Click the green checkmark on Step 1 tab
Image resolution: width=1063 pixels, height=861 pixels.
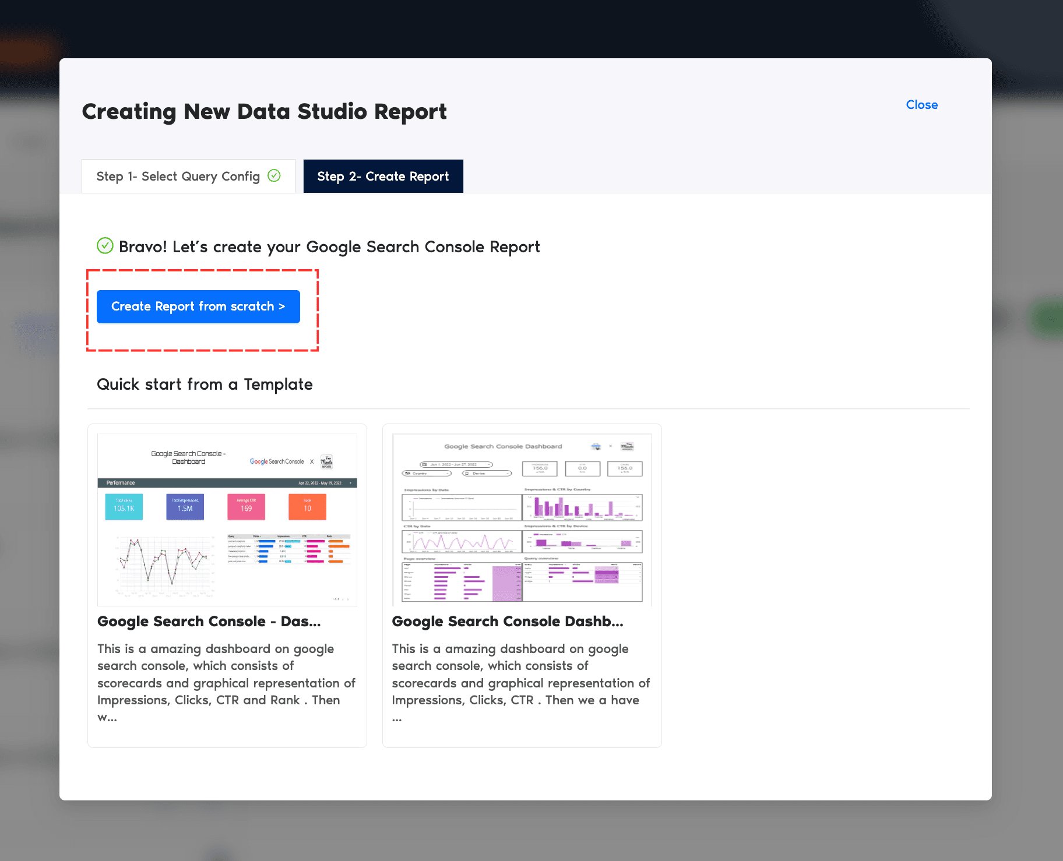pos(274,175)
